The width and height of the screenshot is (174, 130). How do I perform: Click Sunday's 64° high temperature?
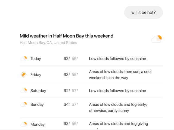pos(67,104)
